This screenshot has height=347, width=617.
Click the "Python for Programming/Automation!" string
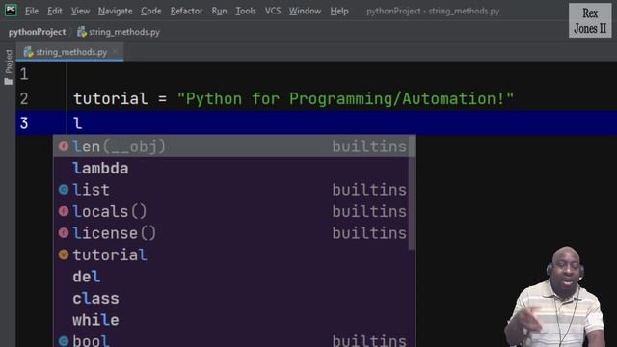pyautogui.click(x=345, y=98)
